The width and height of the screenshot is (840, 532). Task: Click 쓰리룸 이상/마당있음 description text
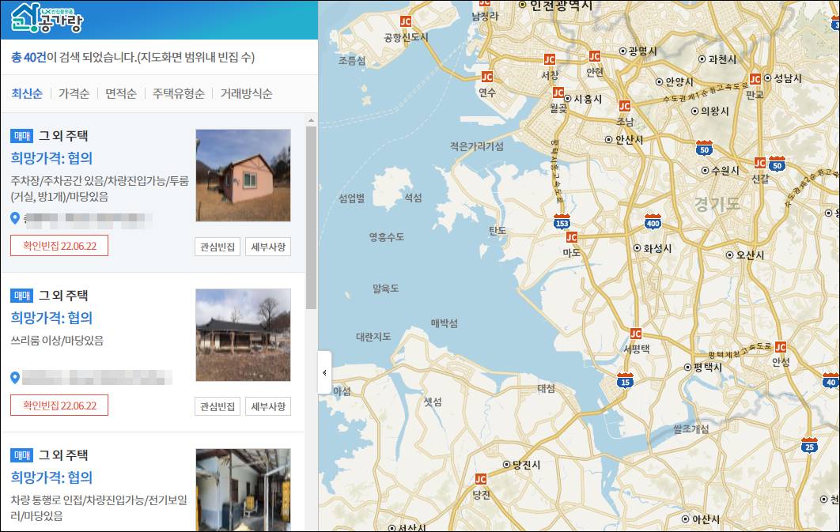pos(57,341)
